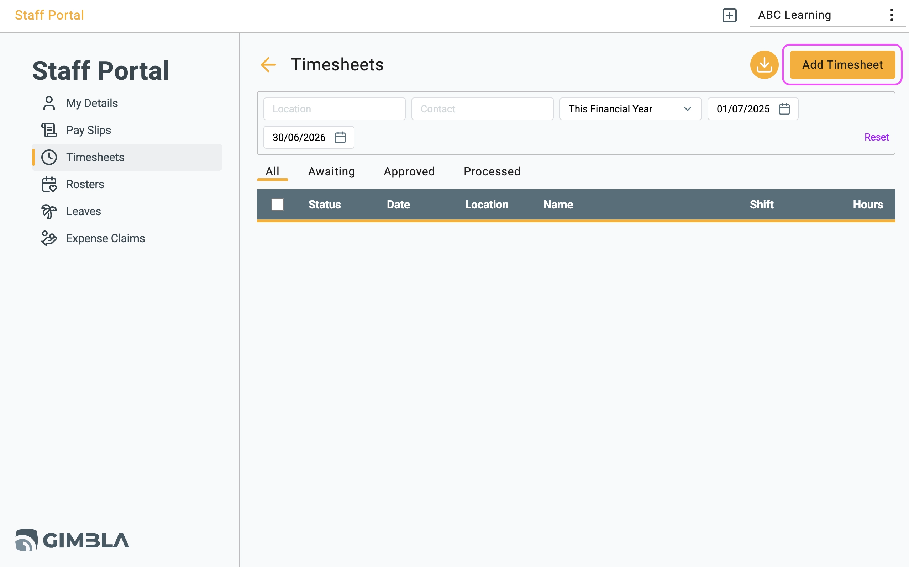This screenshot has width=909, height=567.
Task: Tick the select-all checkbox in table header
Action: click(x=278, y=205)
